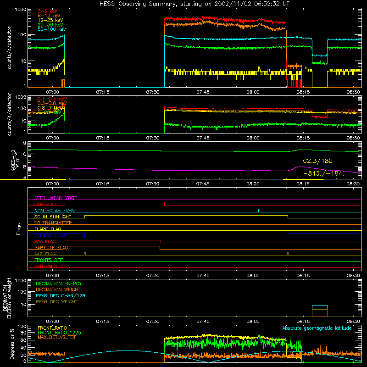
Task: Click the 'ECLIPSE_FLAG' label
Action: coord(50,235)
